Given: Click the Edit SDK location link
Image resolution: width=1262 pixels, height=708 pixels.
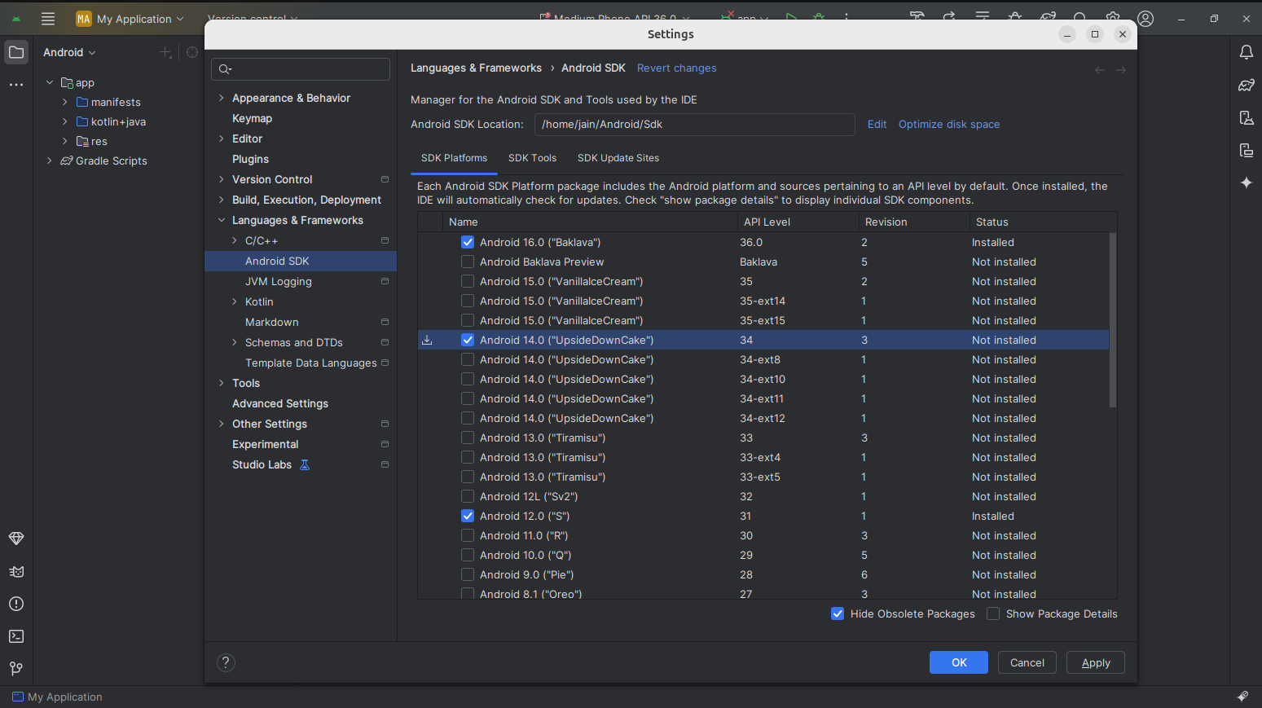Looking at the screenshot, I should click(877, 124).
